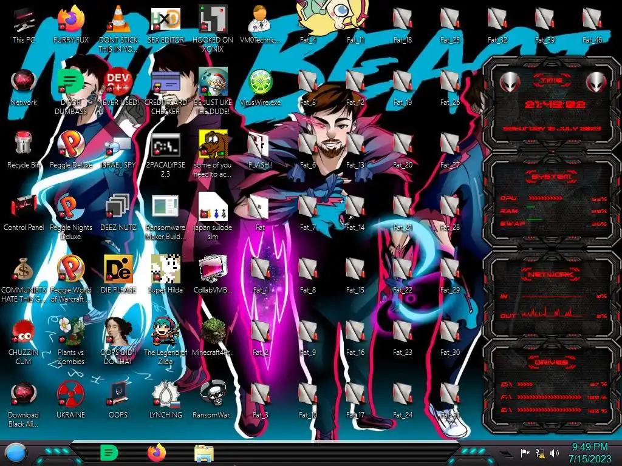The height and width of the screenshot is (466, 622).
Task: Select the VirusWire.exe lime icon
Action: (260, 87)
